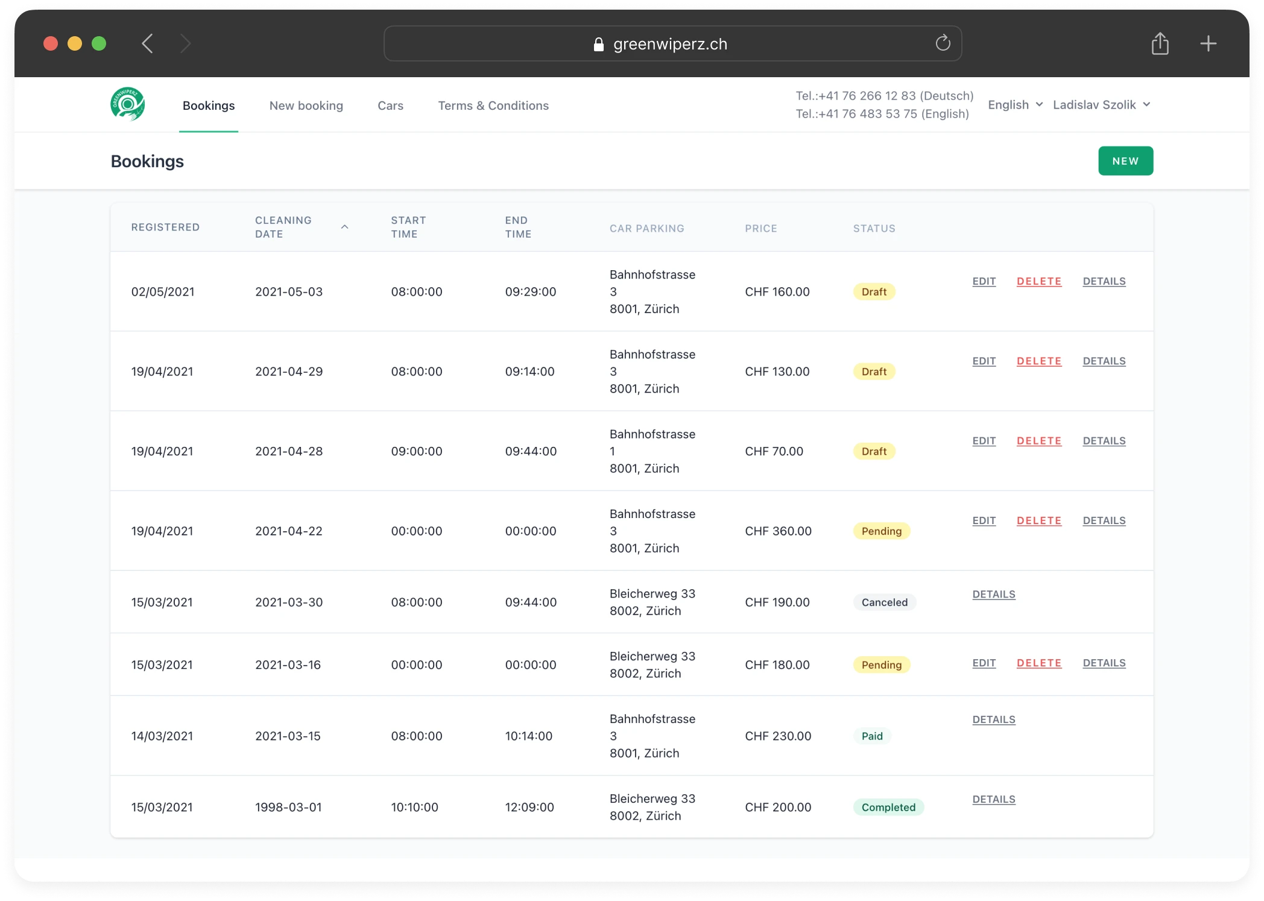This screenshot has width=1264, height=901.
Task: Open a new tab with plus icon
Action: click(x=1208, y=43)
